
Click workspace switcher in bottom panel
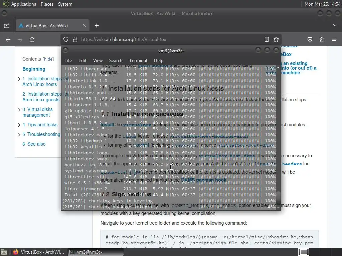click(303, 252)
